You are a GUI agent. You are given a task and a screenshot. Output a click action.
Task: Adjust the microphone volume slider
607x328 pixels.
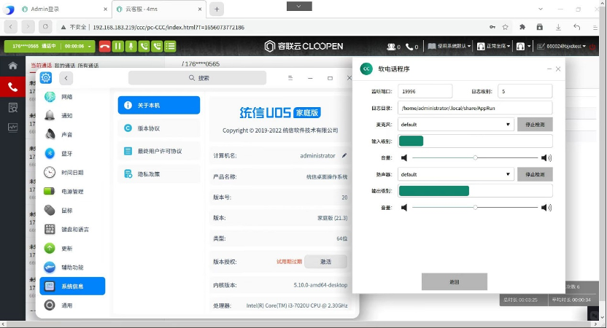(475, 158)
